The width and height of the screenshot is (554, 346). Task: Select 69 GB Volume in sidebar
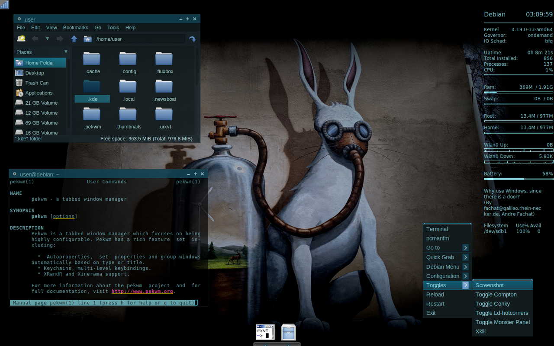coord(40,123)
